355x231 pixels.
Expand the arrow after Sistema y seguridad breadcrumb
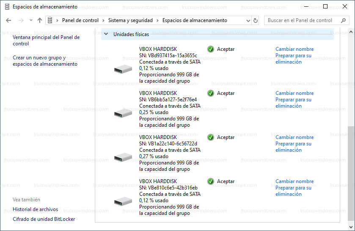pyautogui.click(x=157, y=21)
